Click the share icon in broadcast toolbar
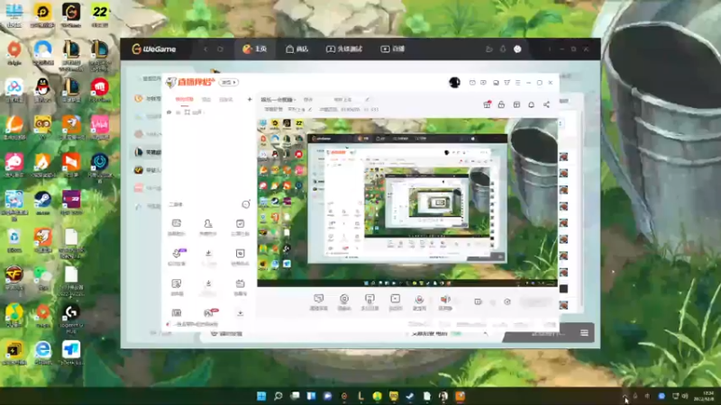The height and width of the screenshot is (405, 721). pyautogui.click(x=546, y=104)
